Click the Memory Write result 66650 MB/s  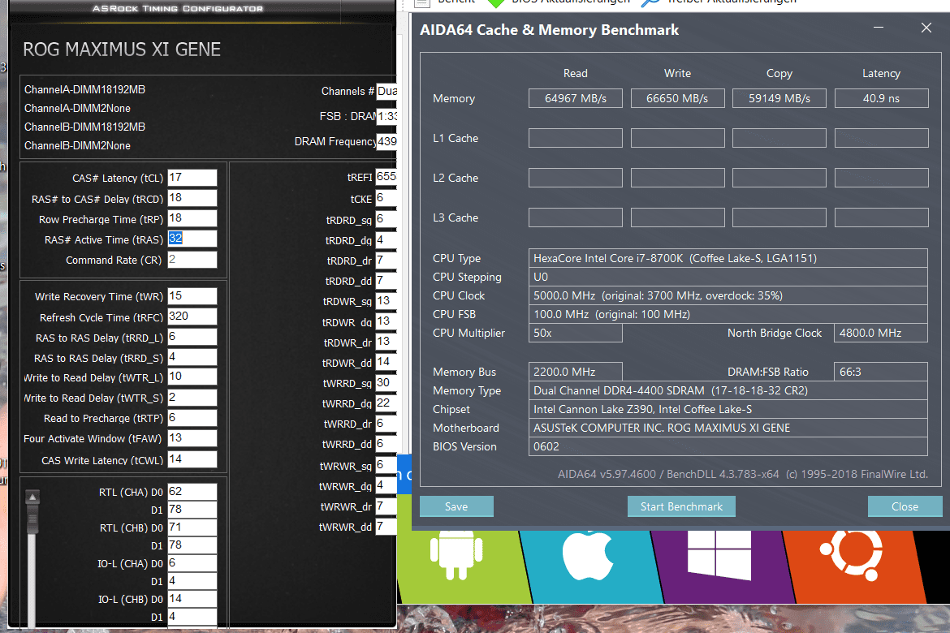pos(677,98)
